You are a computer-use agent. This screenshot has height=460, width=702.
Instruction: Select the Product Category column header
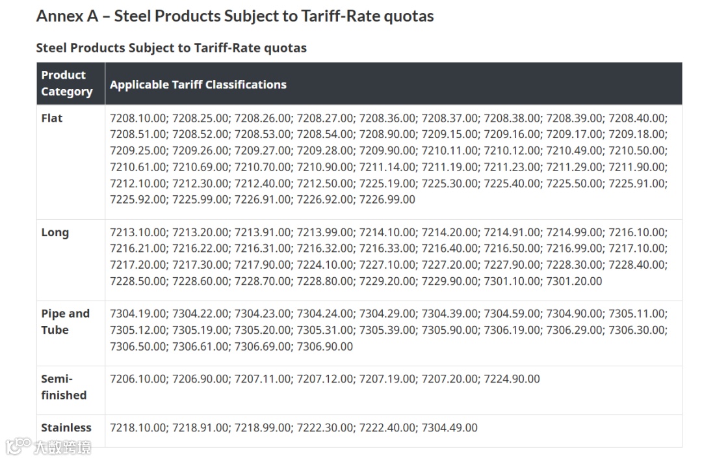67,83
